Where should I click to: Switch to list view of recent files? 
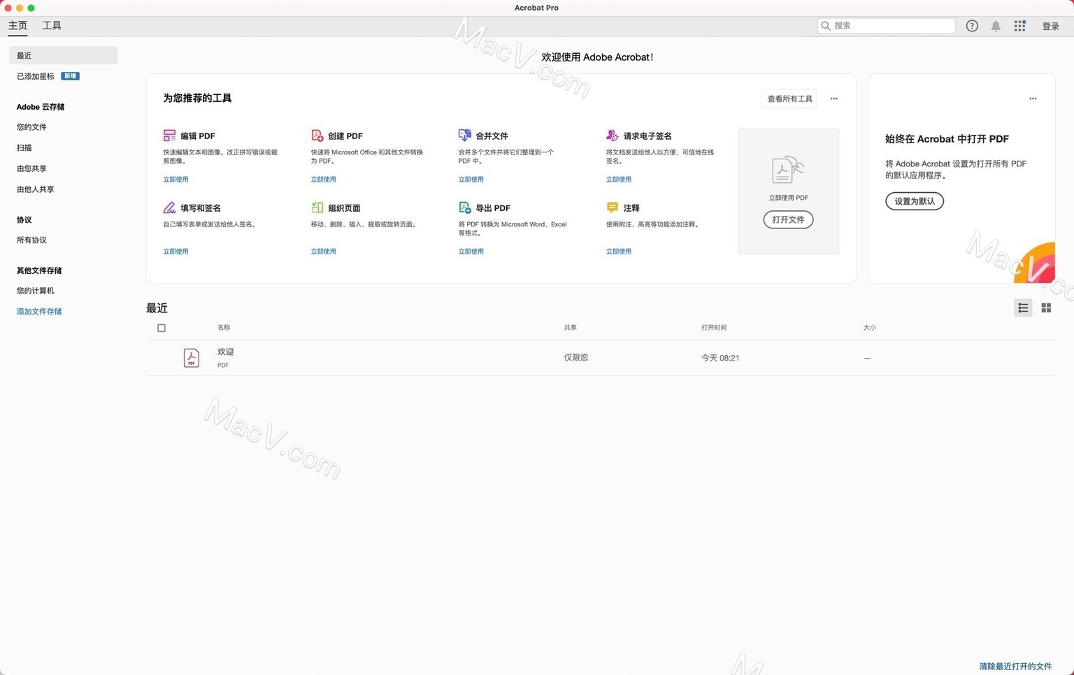(1023, 308)
